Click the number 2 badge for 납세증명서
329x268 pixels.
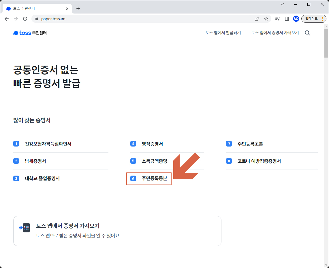(x=16, y=161)
